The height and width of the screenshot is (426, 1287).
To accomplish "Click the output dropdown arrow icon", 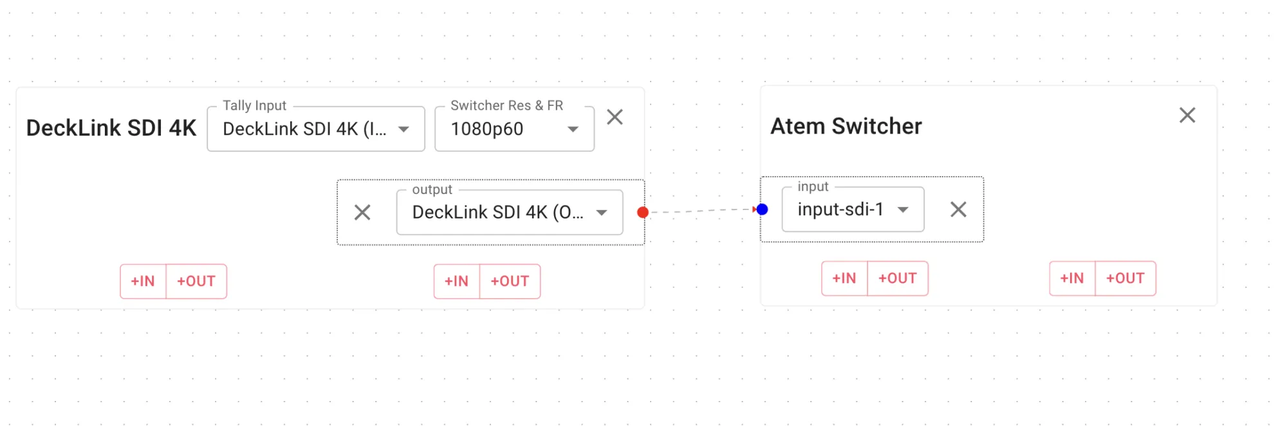I will (602, 213).
